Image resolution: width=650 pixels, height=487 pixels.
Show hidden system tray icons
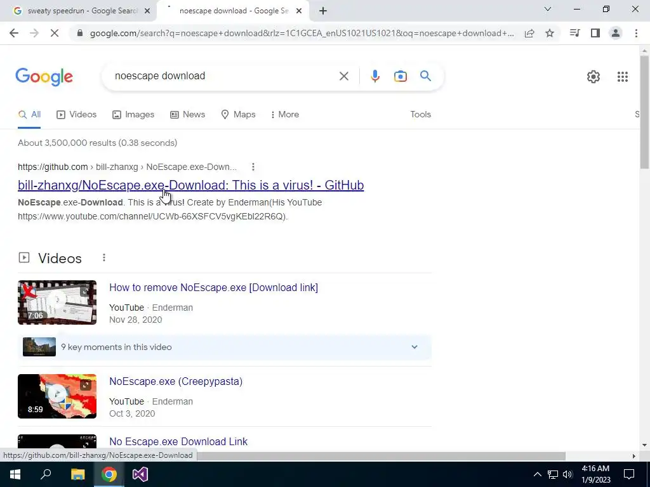[537, 474]
